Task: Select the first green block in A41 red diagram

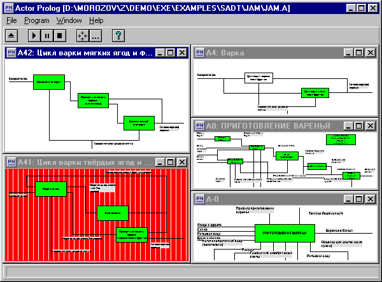Action: 51,188
